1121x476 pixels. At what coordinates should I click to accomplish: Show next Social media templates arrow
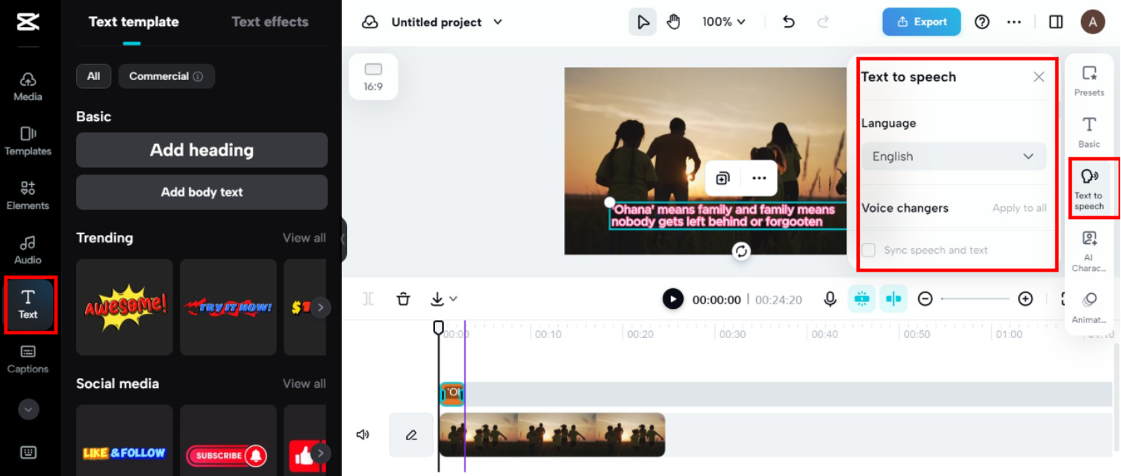click(x=320, y=453)
